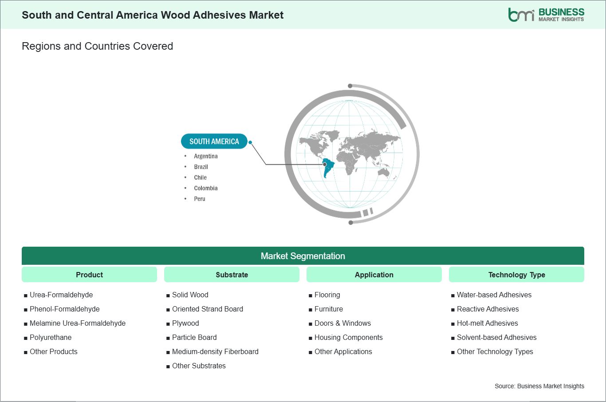Click the Brazil list entry
The width and height of the screenshot is (606, 402).
point(201,167)
